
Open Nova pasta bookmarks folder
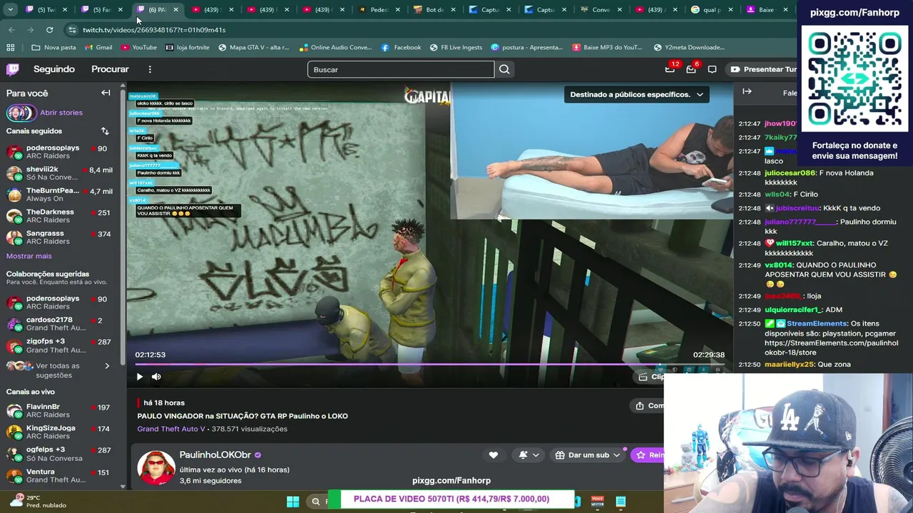point(54,48)
